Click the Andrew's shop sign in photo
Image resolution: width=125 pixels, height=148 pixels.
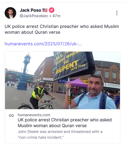click(x=112, y=85)
